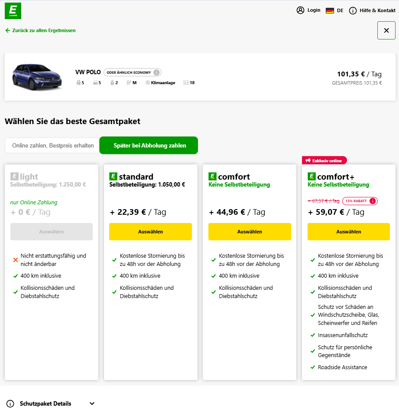Click the VW POLO title text
Image resolution: width=399 pixels, height=413 pixels.
tap(88, 72)
